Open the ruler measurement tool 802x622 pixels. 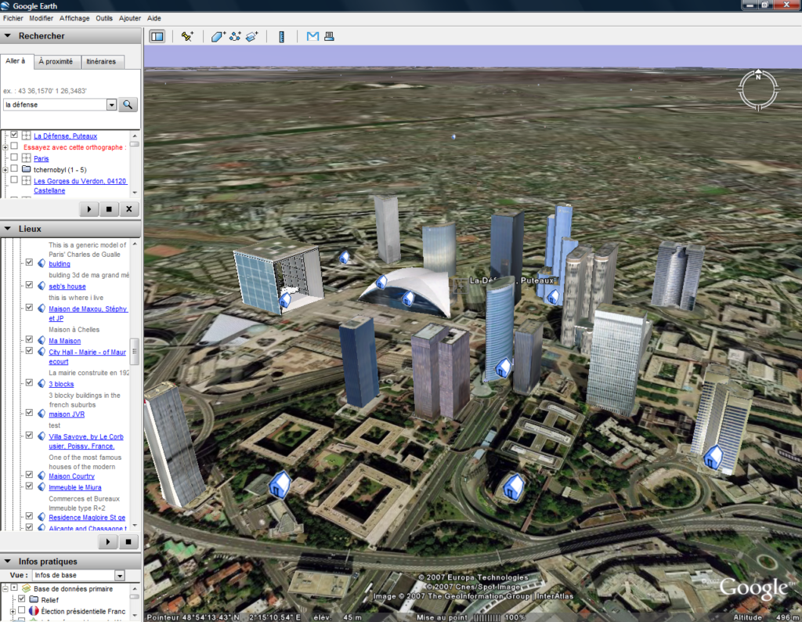281,36
